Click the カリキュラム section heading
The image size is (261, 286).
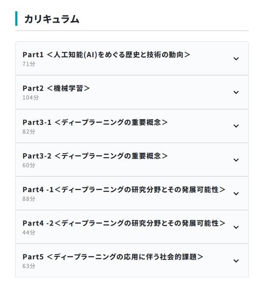pos(52,19)
